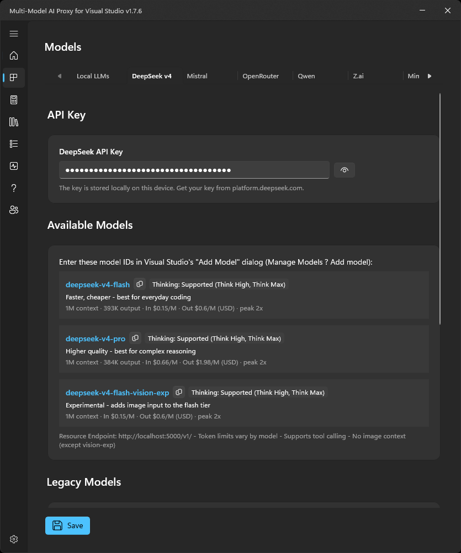Open the settings gear icon

coord(14,539)
